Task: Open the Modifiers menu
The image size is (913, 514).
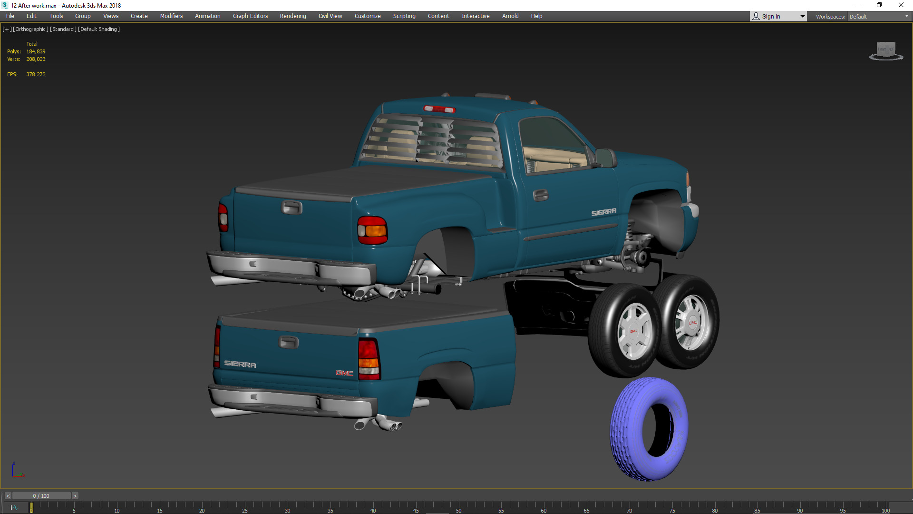Action: pos(171,16)
